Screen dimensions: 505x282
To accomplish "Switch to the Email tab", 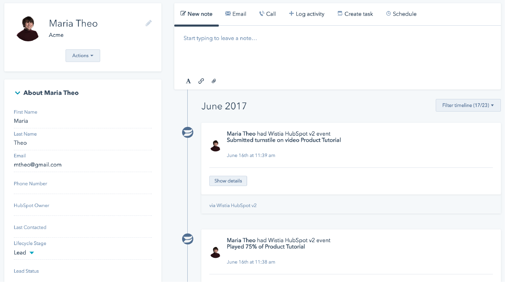I will pos(235,14).
